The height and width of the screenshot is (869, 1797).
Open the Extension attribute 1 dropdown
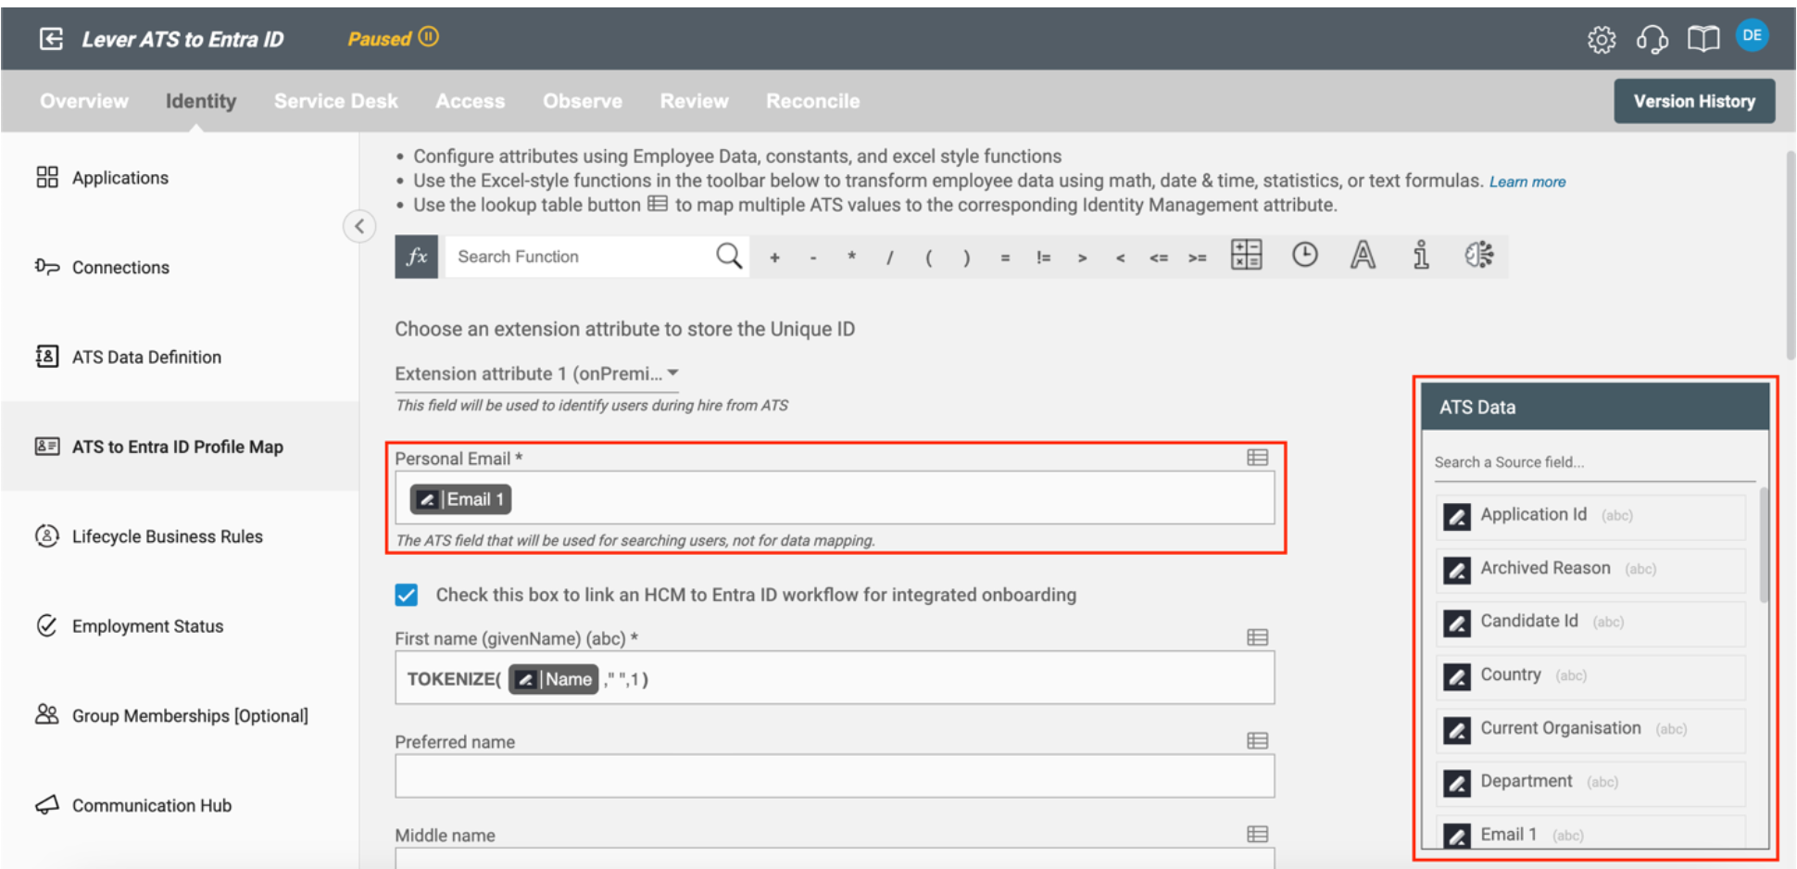coord(536,373)
